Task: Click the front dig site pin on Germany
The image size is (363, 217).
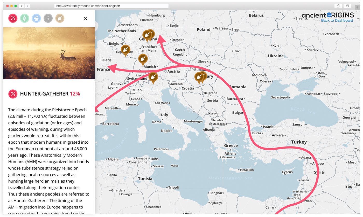Action: tap(147, 36)
